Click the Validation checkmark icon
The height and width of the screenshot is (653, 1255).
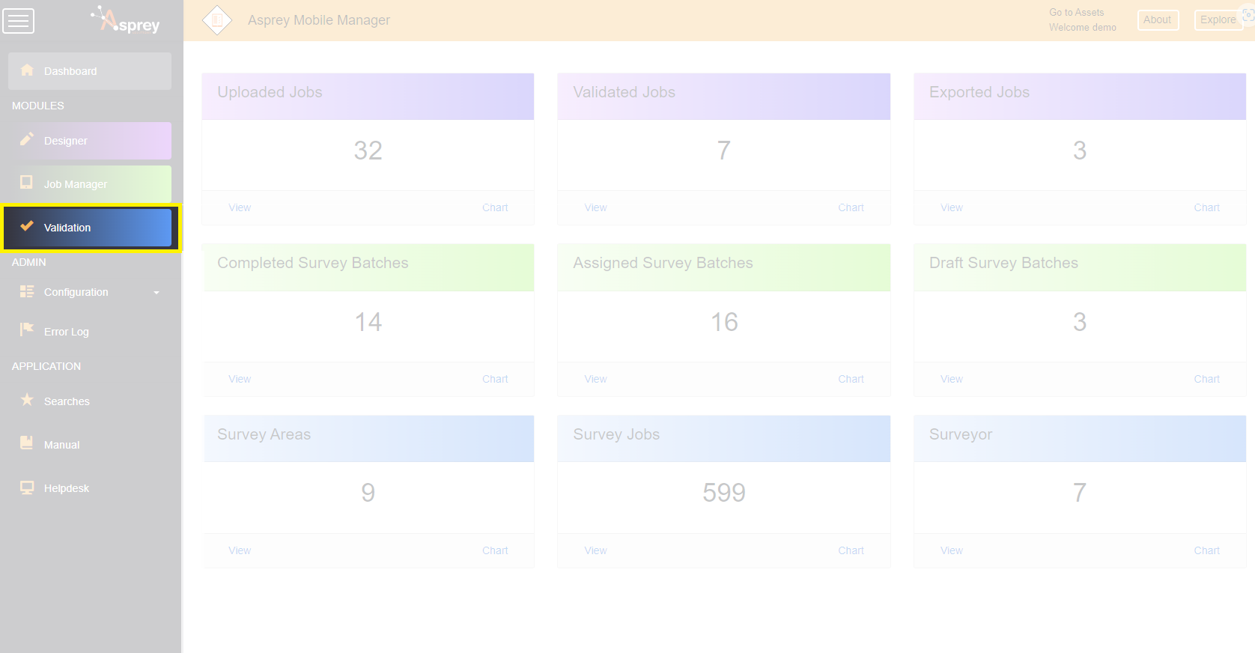(27, 226)
